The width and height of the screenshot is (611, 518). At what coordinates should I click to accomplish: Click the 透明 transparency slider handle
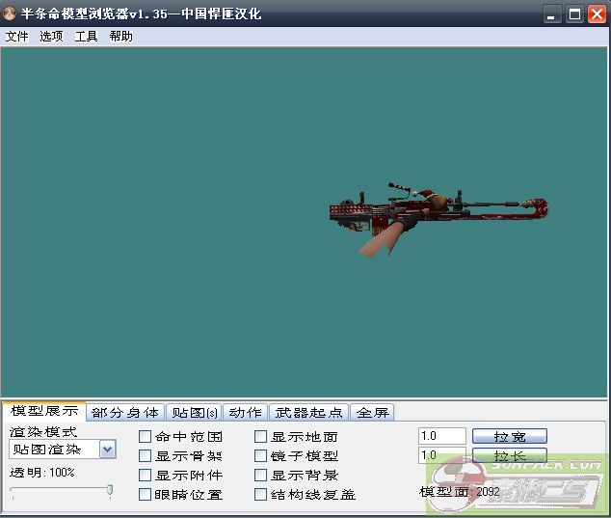pyautogui.click(x=110, y=490)
